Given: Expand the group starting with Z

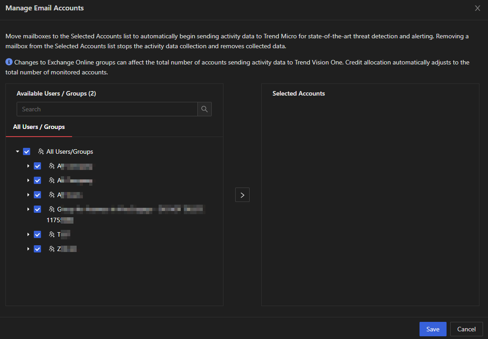Looking at the screenshot, I should (28, 249).
